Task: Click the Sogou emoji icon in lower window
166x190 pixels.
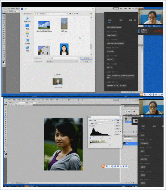Action: coord(112,167)
